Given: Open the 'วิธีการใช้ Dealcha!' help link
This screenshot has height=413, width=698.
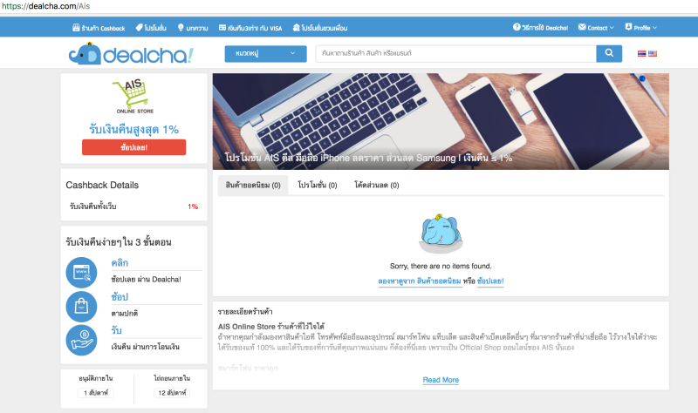Looking at the screenshot, I should pos(540,28).
